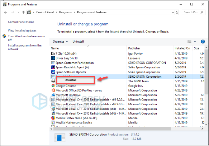Click the Visual C++ 2015 (x86) icon
209x146 pixels.
click(x=53, y=113)
